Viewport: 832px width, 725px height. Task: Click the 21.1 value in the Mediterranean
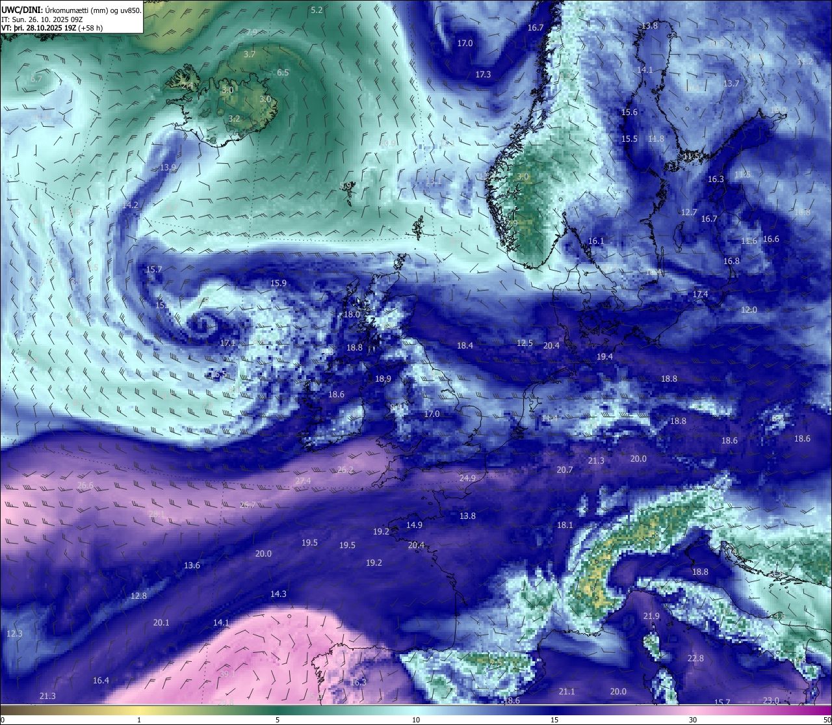(x=567, y=692)
